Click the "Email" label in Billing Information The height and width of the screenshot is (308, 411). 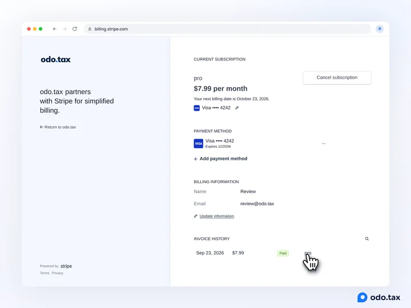200,204
